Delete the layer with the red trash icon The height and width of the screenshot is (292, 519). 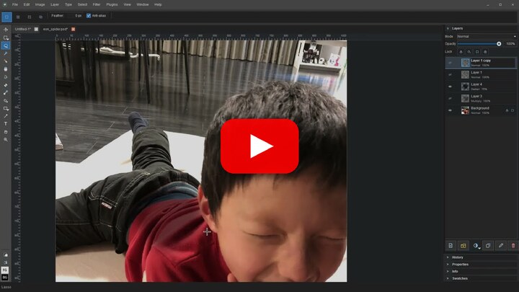click(x=513, y=246)
